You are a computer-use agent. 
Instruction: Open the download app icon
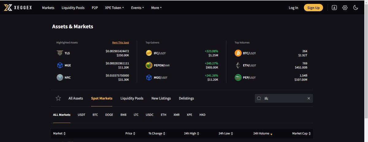point(334,8)
